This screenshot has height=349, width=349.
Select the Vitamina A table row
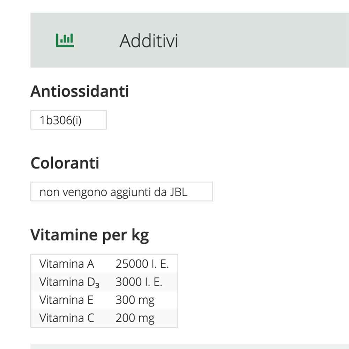pos(105,264)
